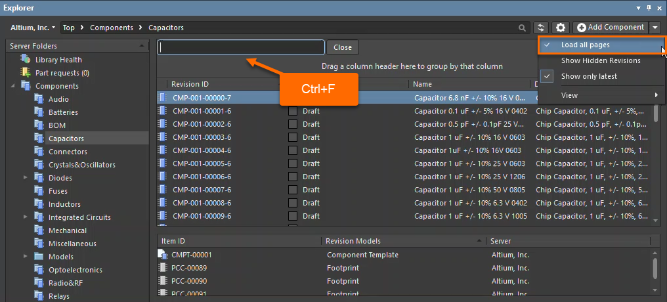Open the Add Component dropdown arrow
The image size is (667, 302).
(x=655, y=28)
